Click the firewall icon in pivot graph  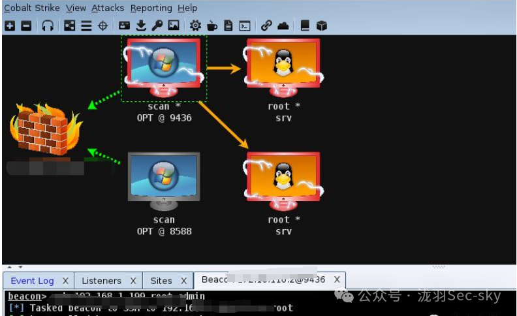tap(46, 129)
